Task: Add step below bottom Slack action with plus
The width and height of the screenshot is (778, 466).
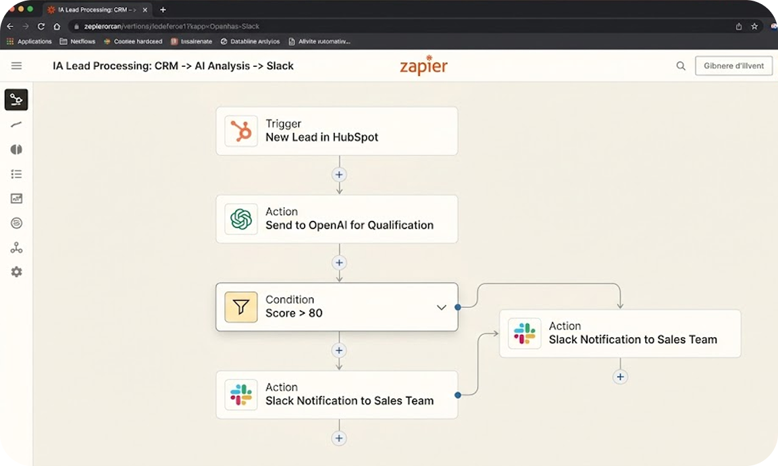Action: point(339,438)
